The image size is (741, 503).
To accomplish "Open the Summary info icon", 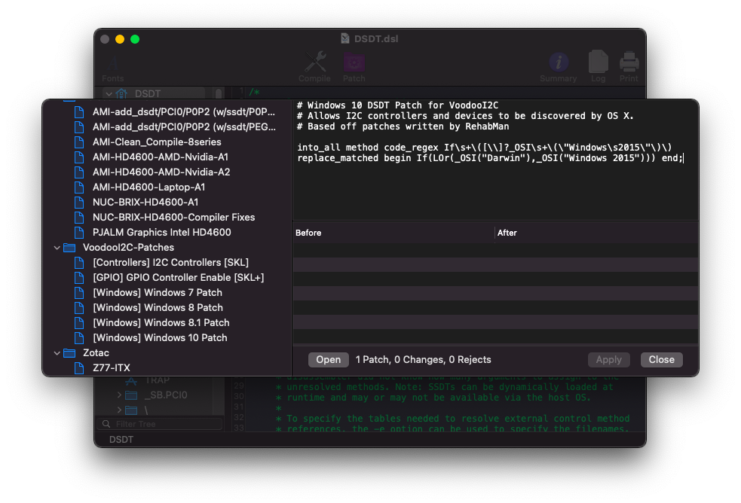I will [x=558, y=65].
